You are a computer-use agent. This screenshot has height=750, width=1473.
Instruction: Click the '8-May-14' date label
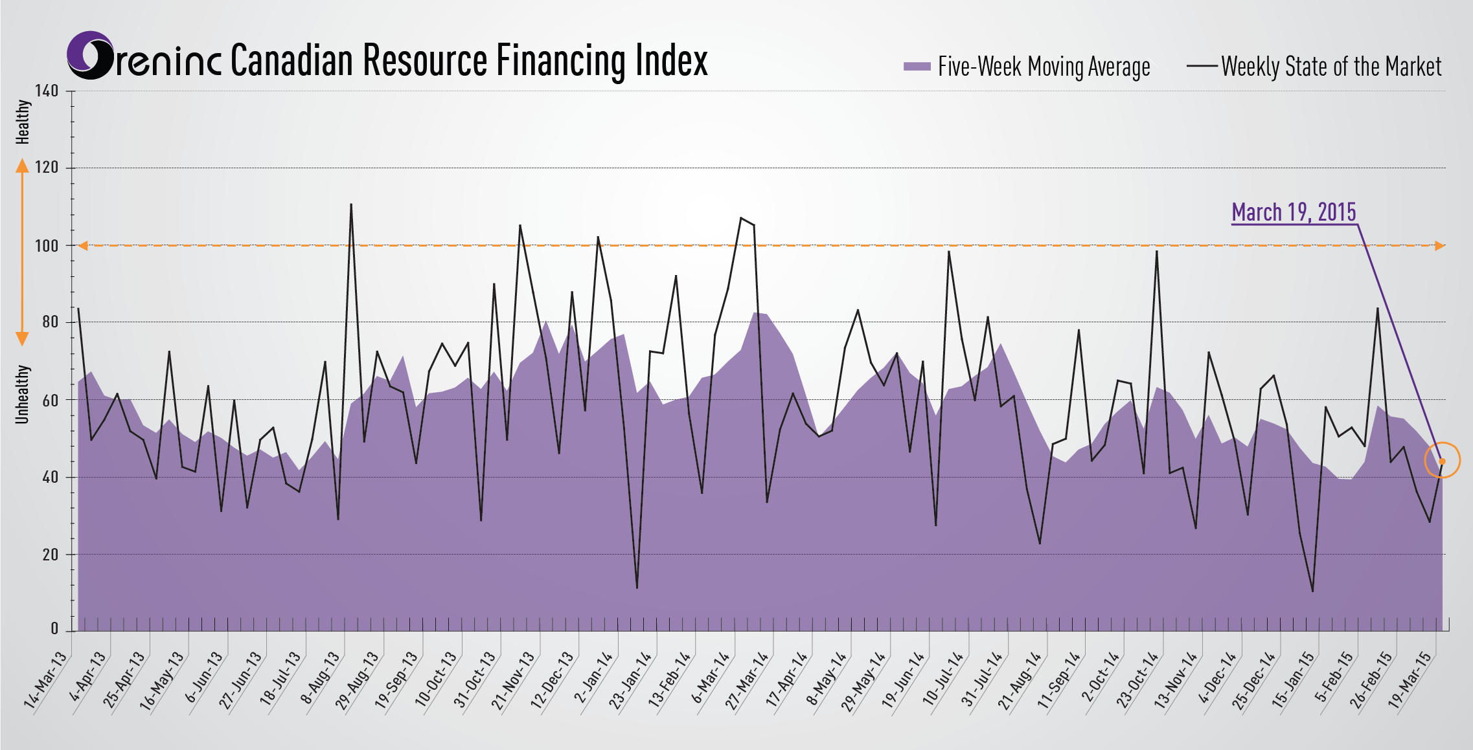[x=827, y=678]
